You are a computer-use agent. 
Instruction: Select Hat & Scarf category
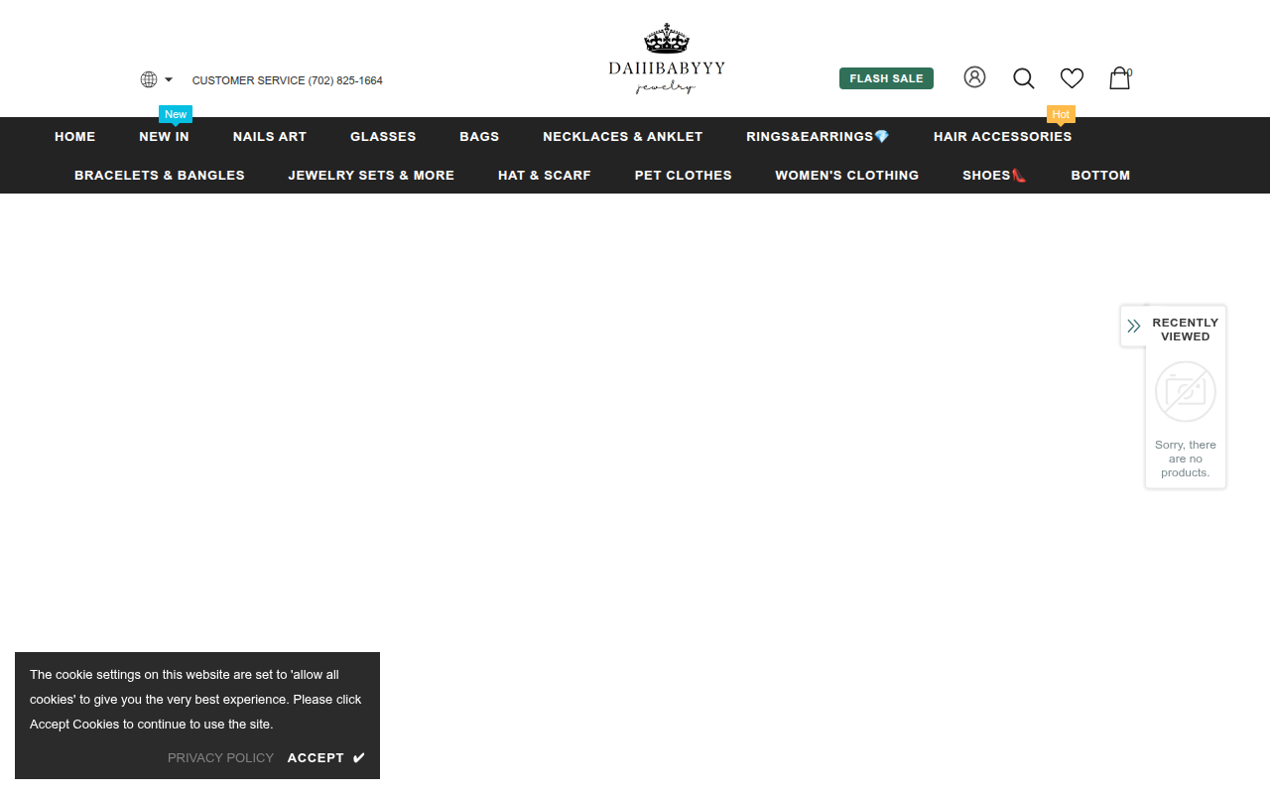[x=545, y=176]
